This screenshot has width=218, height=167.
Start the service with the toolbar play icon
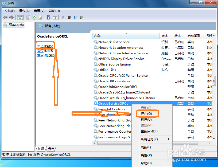[x=63, y=17]
